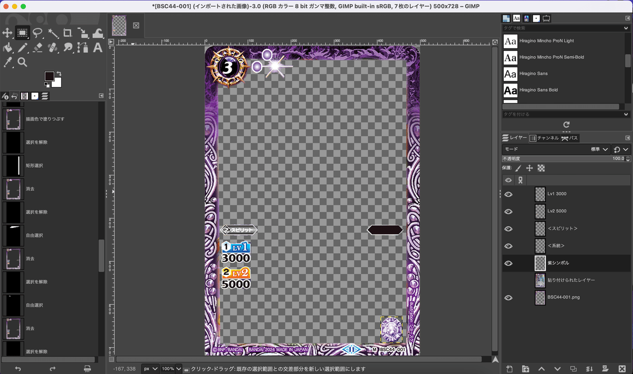Switch to the チャンネル tab

coord(544,138)
